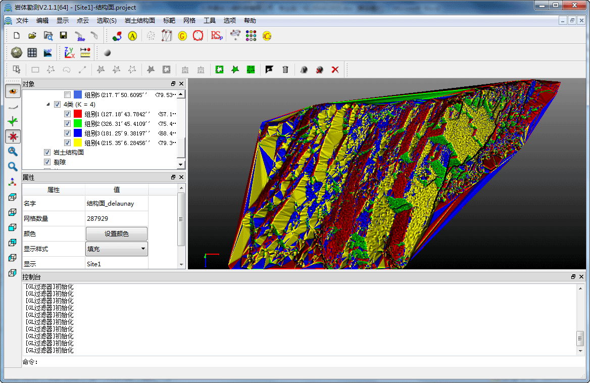590x383 pixels.
Task: Click the gray shaded sphere icon
Action: pyautogui.click(x=107, y=53)
